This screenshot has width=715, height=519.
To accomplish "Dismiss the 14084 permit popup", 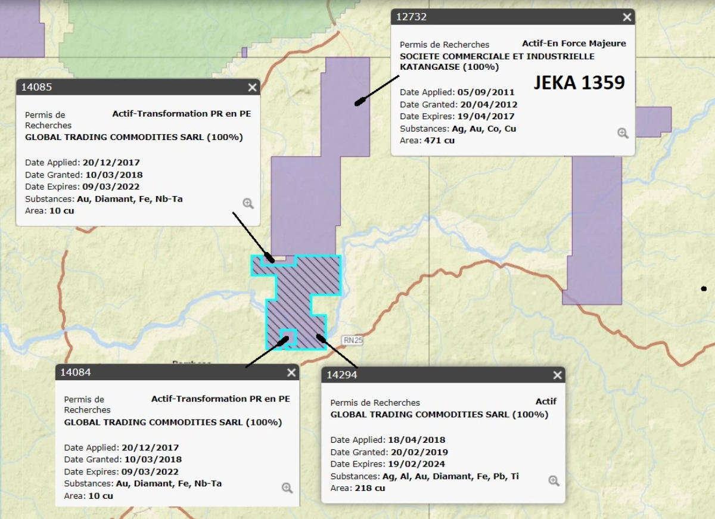I will click(x=291, y=372).
